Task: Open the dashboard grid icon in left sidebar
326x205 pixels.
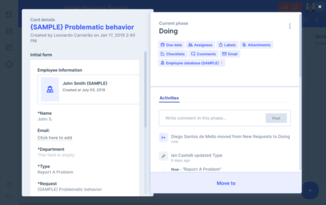Action: coord(9,15)
